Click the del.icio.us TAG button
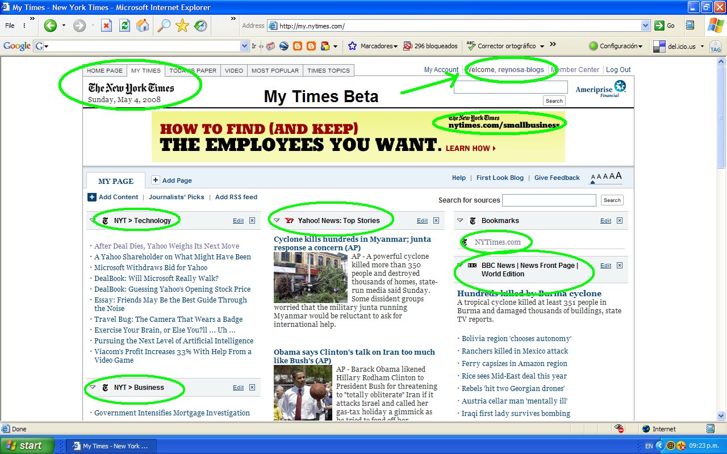 [715, 47]
